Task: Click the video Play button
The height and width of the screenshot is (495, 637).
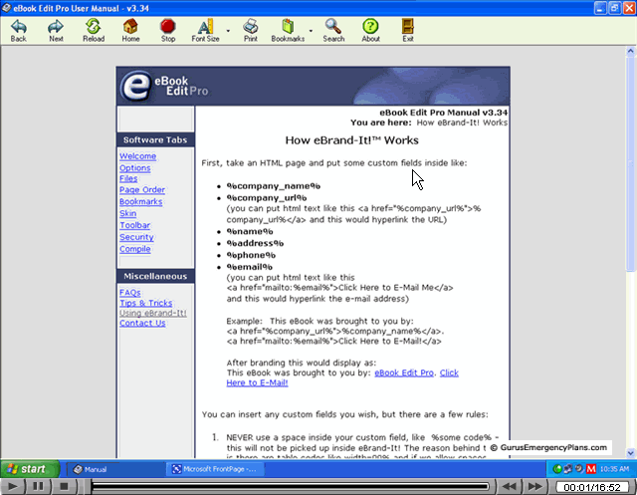Action: 12,486
